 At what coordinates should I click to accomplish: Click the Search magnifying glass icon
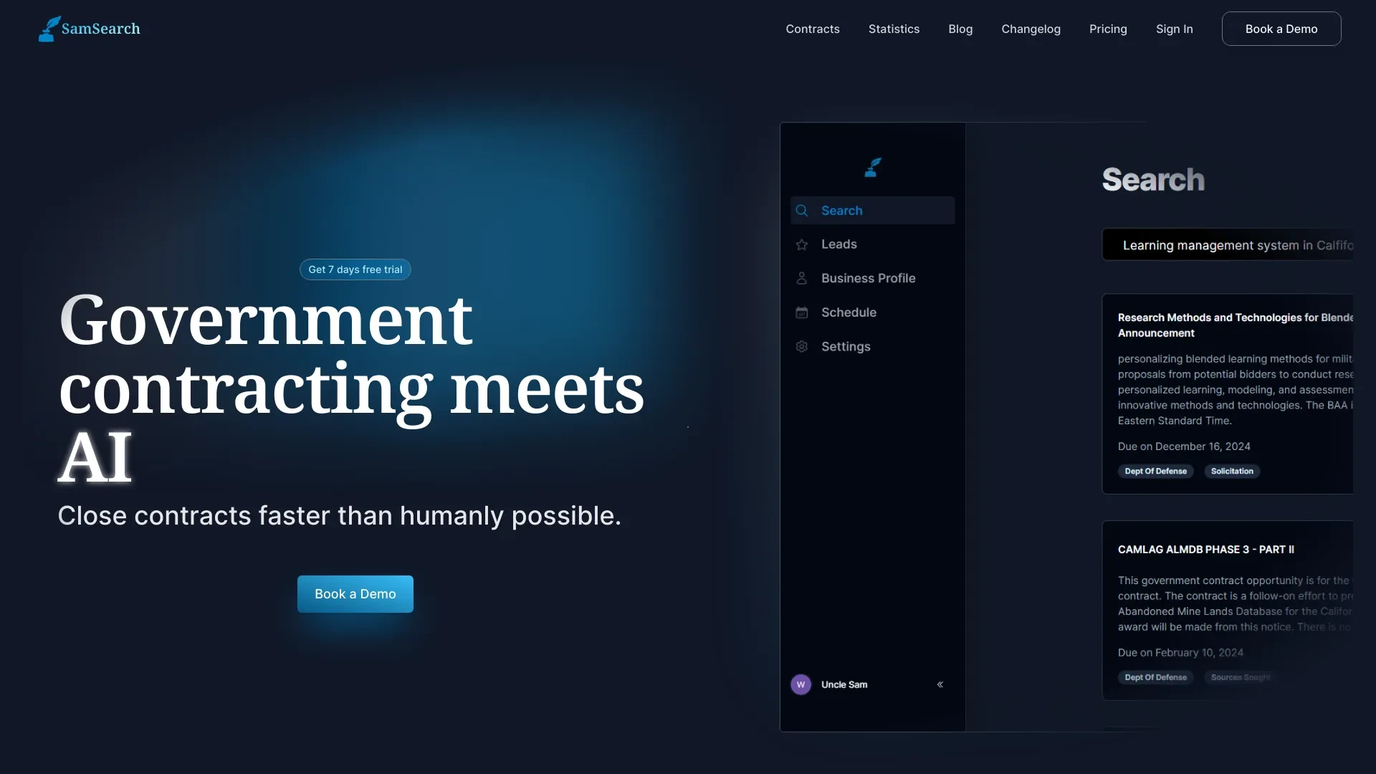(x=801, y=210)
